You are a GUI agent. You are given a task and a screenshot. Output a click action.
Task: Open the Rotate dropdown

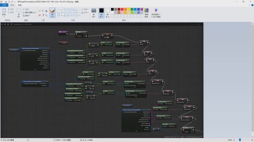coord(27,16)
